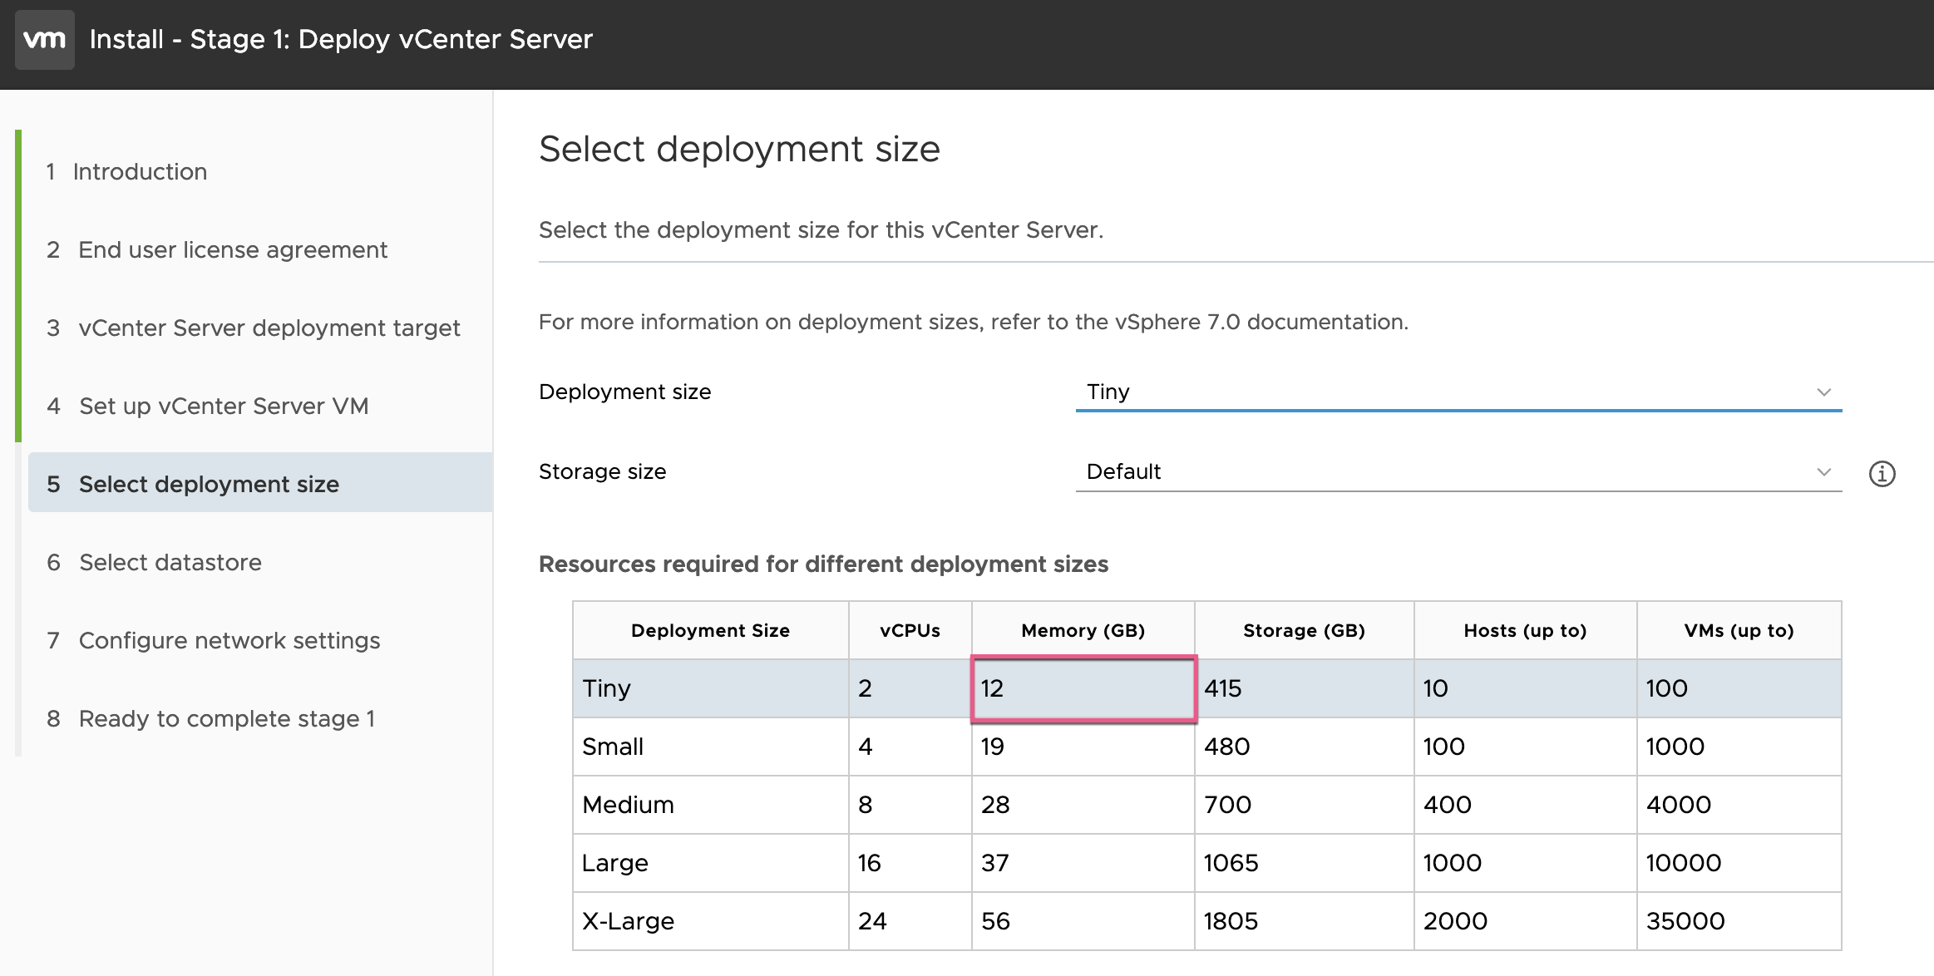Click the Storage size field label
1934x976 pixels.
pos(602,471)
